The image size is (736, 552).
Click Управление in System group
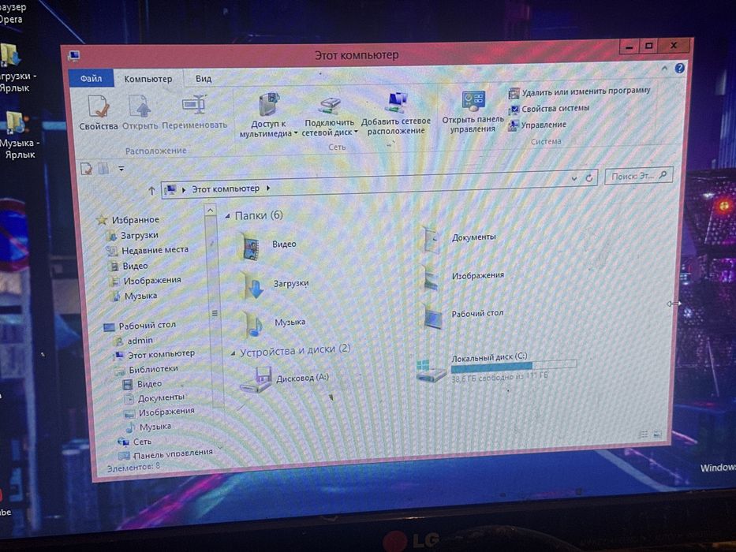point(537,125)
